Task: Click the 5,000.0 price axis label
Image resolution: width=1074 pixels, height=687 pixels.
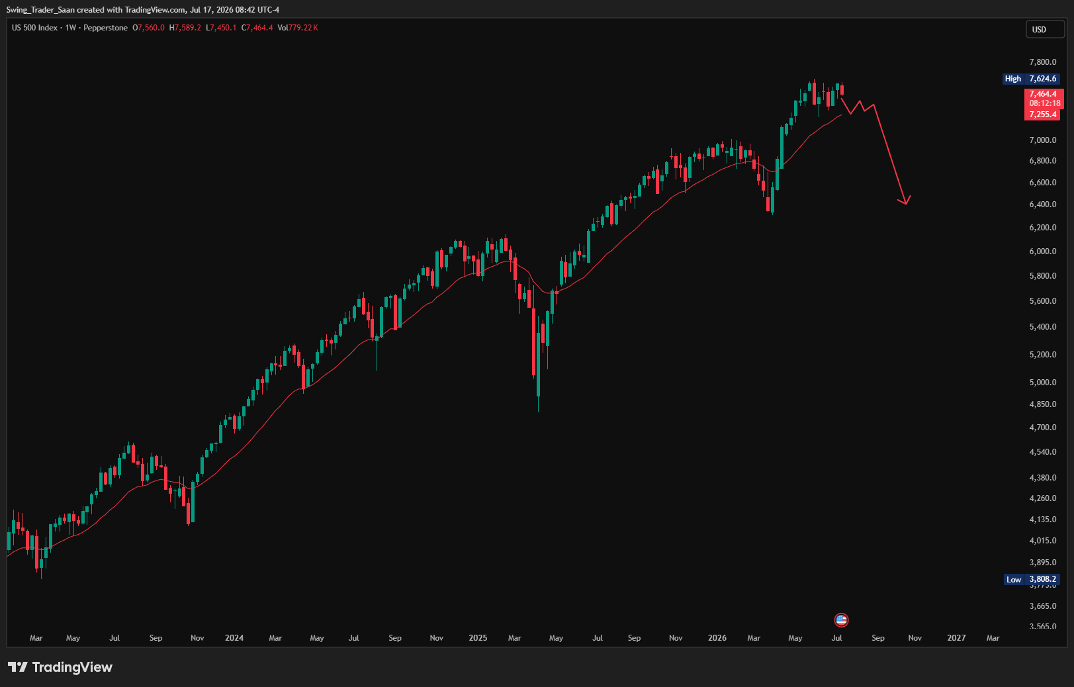Action: 1043,383
